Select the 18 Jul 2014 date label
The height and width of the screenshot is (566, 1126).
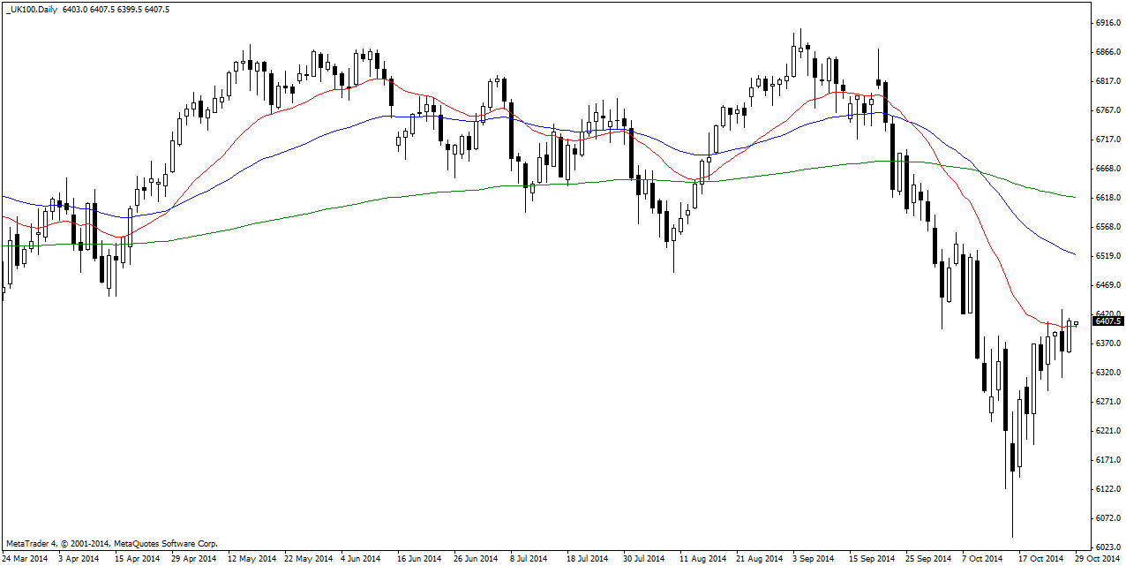click(588, 558)
